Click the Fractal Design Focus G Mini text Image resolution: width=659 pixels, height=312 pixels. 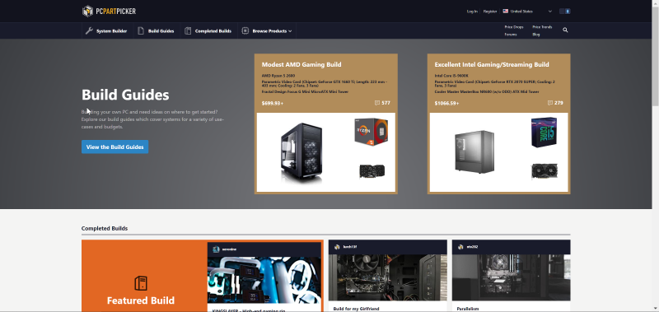point(305,91)
